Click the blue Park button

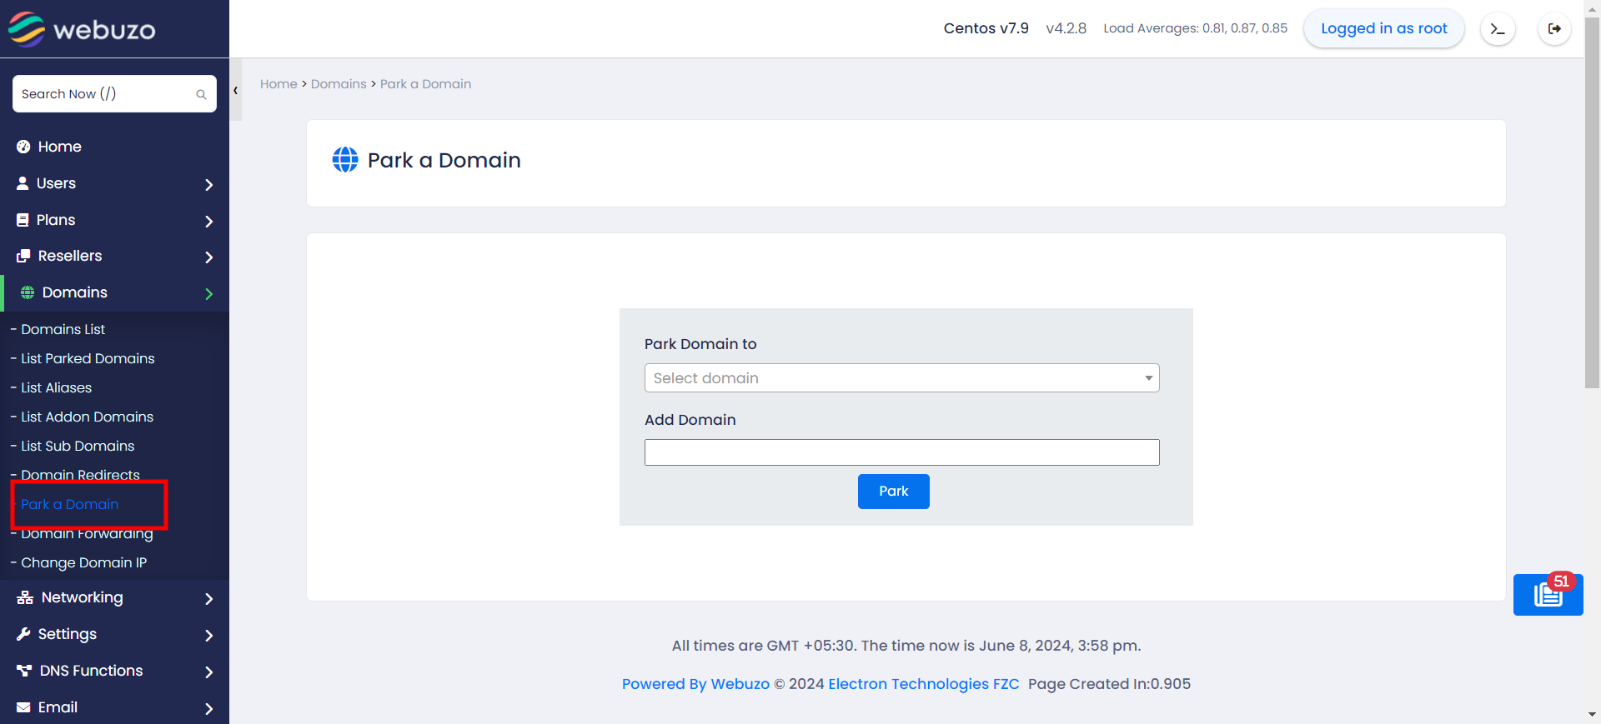(893, 492)
